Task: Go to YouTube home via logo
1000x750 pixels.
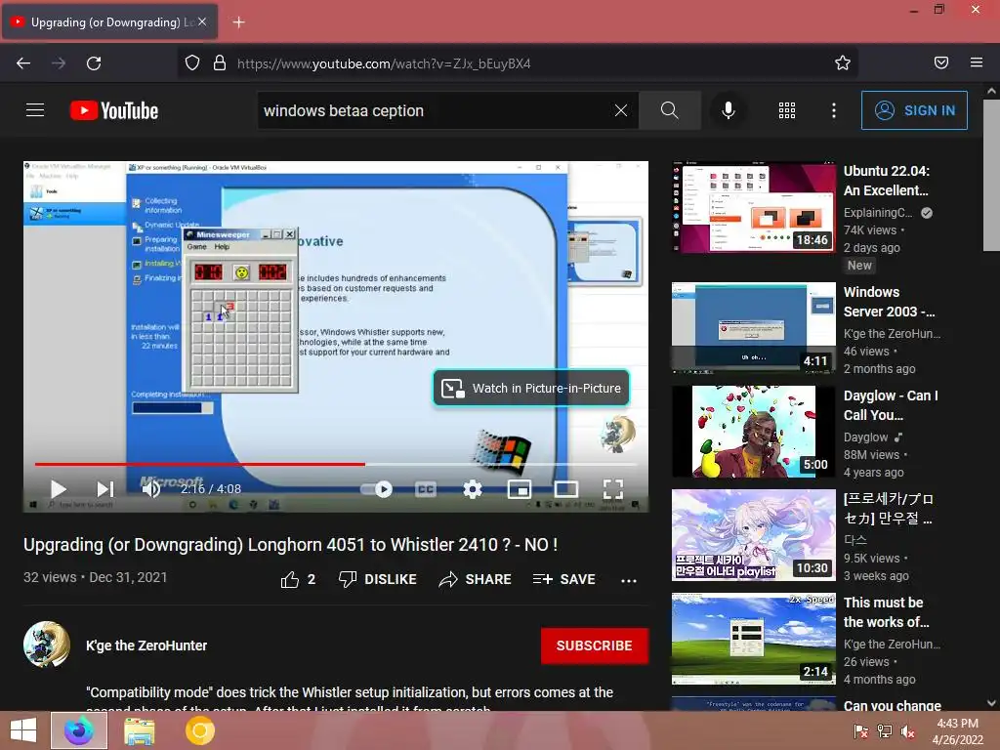Action: (x=114, y=110)
